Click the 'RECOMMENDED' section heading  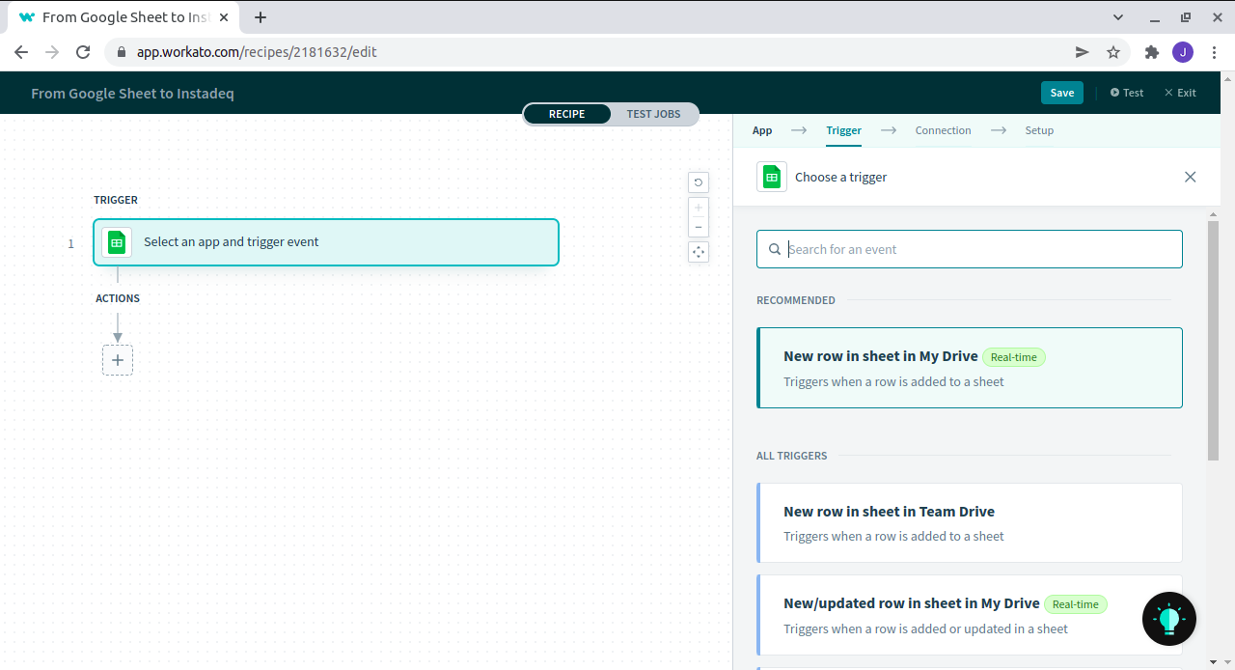point(796,300)
